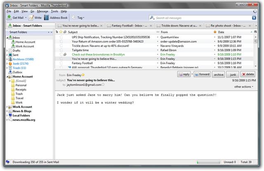
Task: Expand the [Gmail] folder
Action: tap(10, 81)
